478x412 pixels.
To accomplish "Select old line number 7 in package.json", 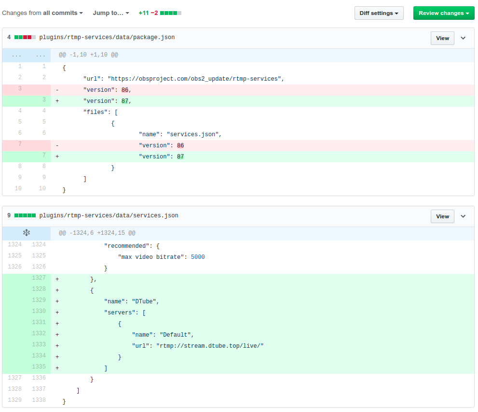I will tap(20, 144).
